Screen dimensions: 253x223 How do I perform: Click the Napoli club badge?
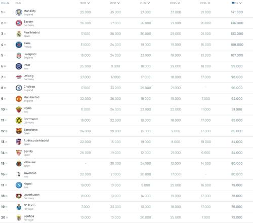19,185
